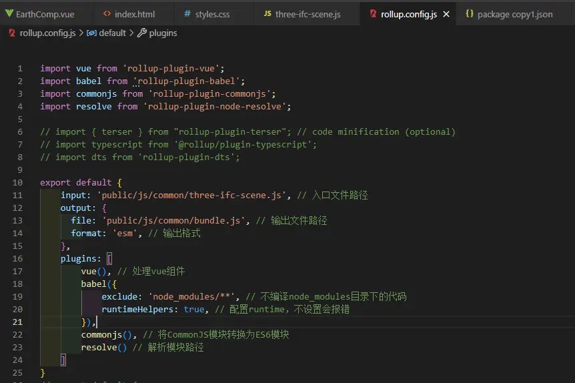Click line number 21 in the gutter
This screenshot has height=383, width=575.
17,322
